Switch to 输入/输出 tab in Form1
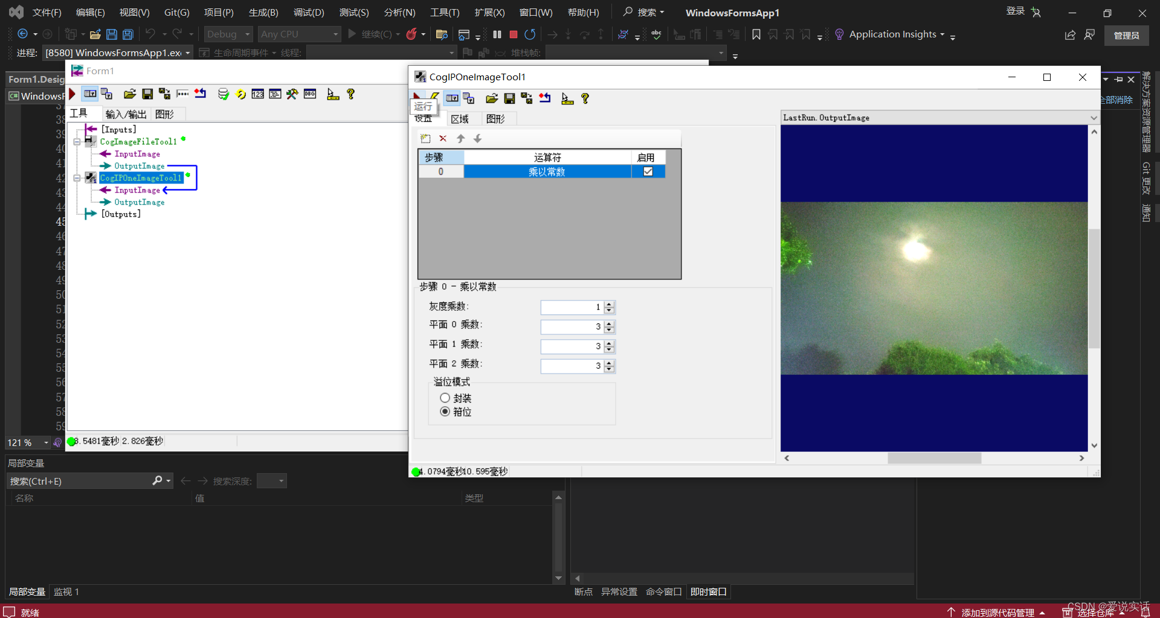 pos(126,114)
